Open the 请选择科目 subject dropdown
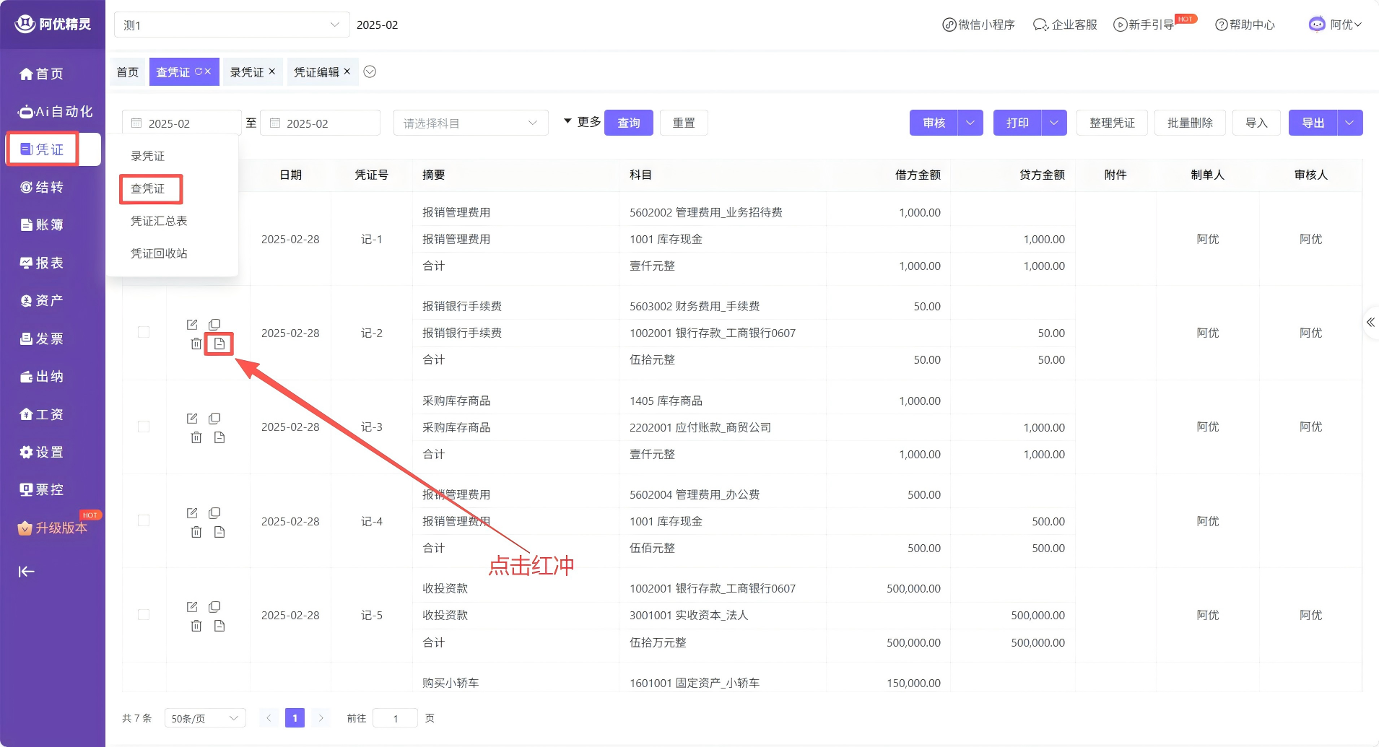The image size is (1379, 747). coord(470,123)
